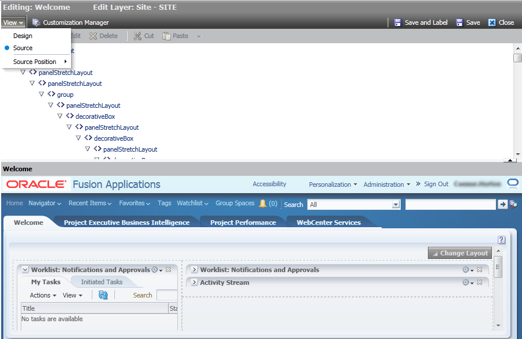Open gear actions for the expanded Worklist
Screen dimensions: 522x339
(x=157, y=270)
